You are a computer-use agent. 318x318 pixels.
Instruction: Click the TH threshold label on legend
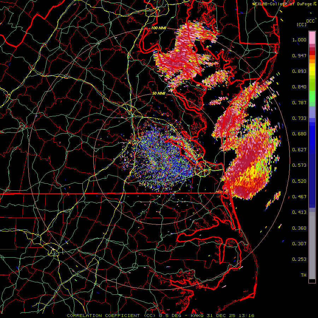point(304,275)
